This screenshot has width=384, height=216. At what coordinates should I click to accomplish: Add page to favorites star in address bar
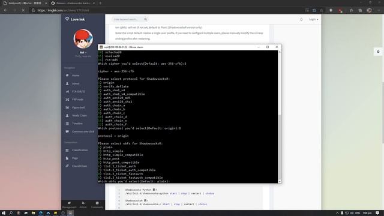point(322,10)
